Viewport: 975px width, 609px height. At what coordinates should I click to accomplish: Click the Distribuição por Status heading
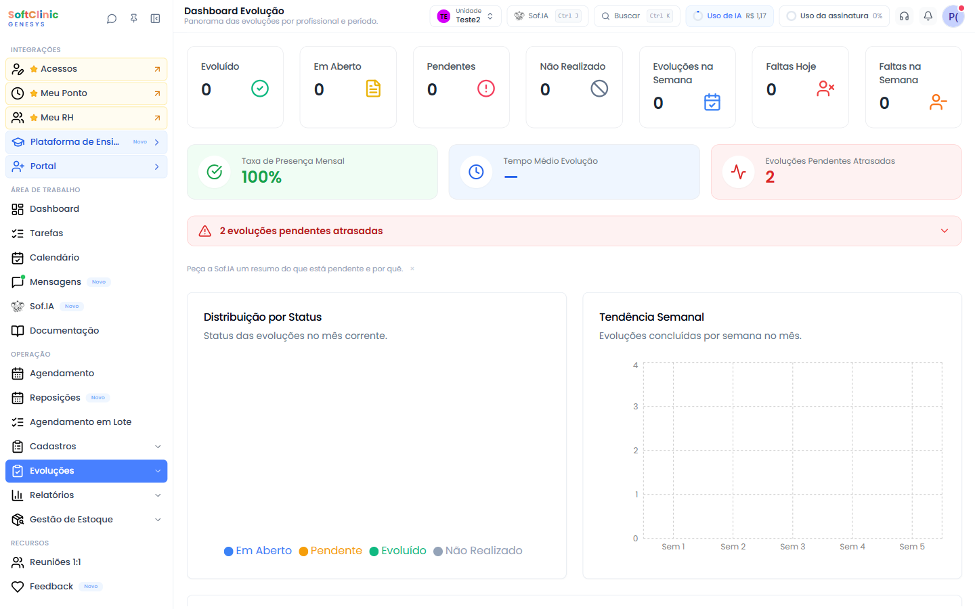pyautogui.click(x=263, y=317)
